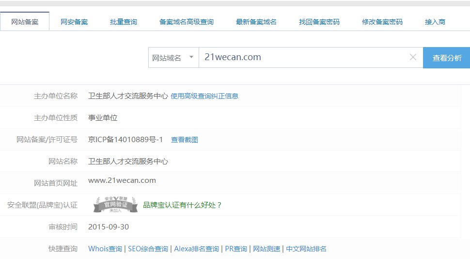This screenshot has height=259, width=470.
Task: Open the 最新备案域名 tab
Action: [x=256, y=22]
